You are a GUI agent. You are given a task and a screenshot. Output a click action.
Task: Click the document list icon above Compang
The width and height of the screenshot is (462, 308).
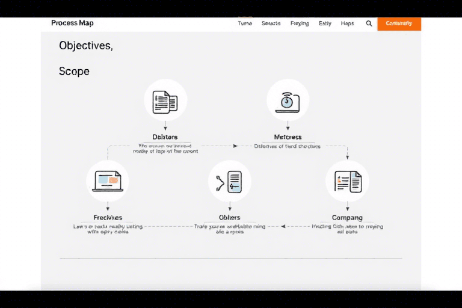click(347, 181)
